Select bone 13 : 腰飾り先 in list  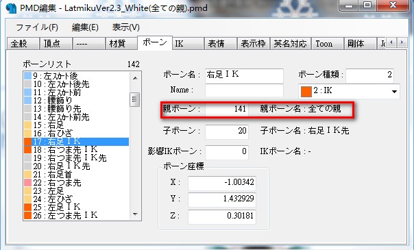[77, 109]
